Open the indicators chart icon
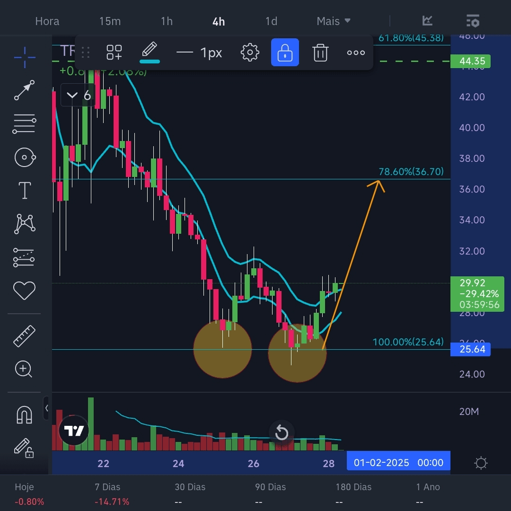The image size is (511, 511). coord(427,20)
